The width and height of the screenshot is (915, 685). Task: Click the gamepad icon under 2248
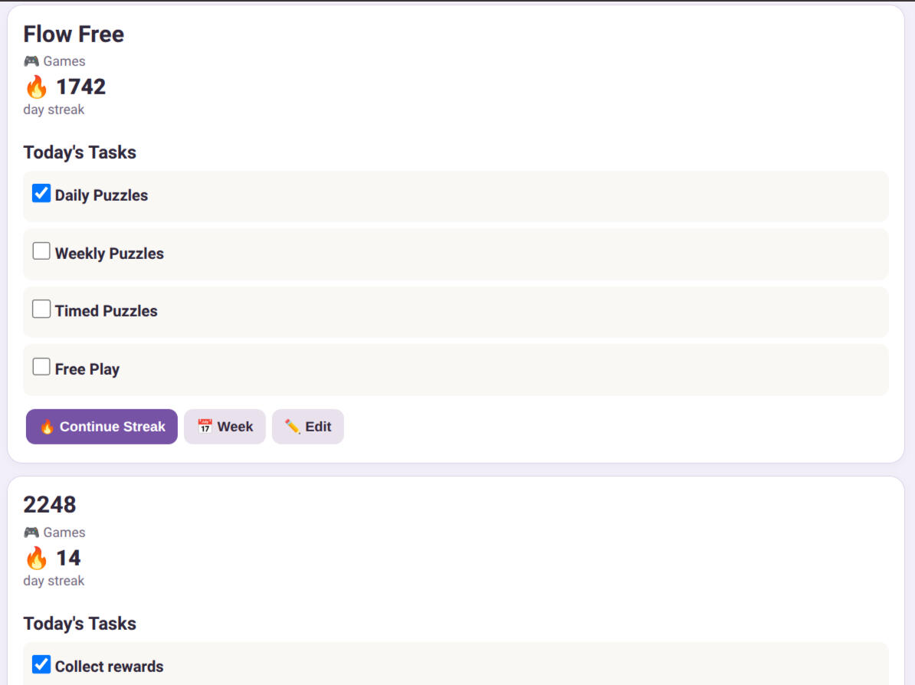[31, 532]
